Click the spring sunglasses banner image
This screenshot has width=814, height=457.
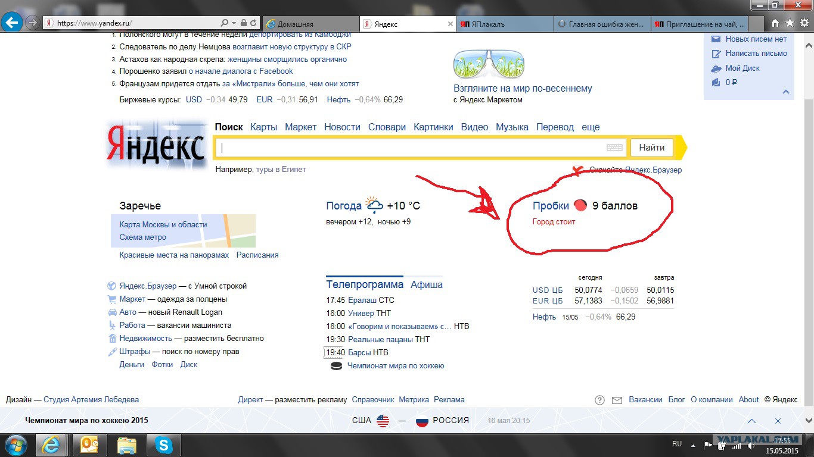(x=489, y=64)
